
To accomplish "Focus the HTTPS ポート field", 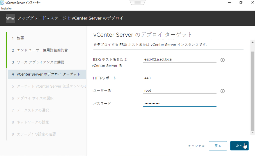I will point(179,78).
